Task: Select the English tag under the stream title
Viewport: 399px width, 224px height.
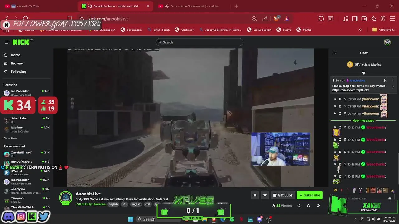Action: [113, 204]
